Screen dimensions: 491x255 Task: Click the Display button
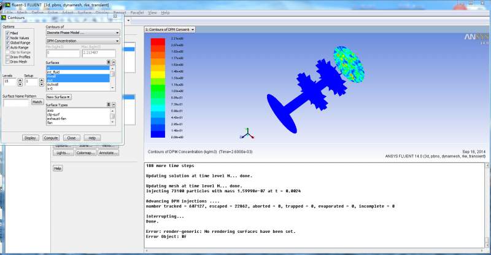30,138
